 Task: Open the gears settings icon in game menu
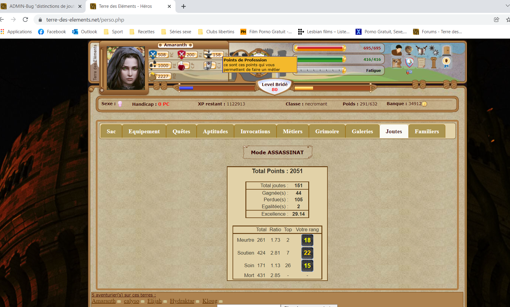434,50
